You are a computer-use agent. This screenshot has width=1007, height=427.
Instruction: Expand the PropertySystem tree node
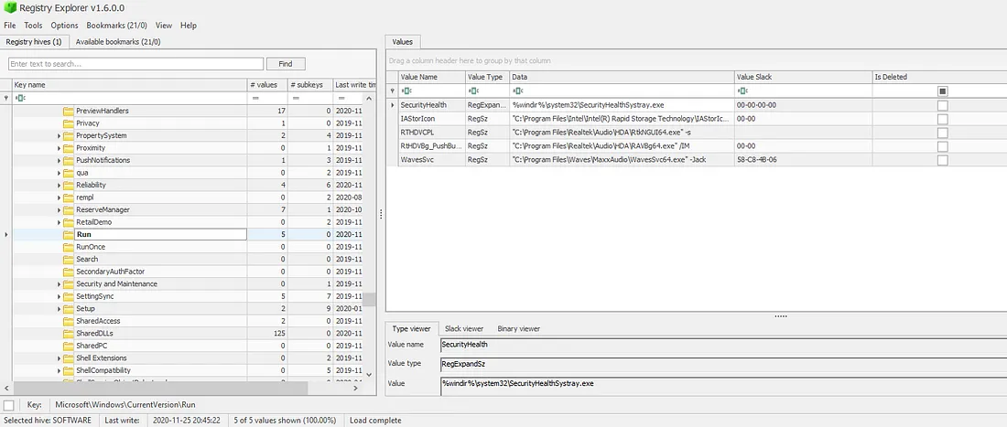[x=60, y=136]
